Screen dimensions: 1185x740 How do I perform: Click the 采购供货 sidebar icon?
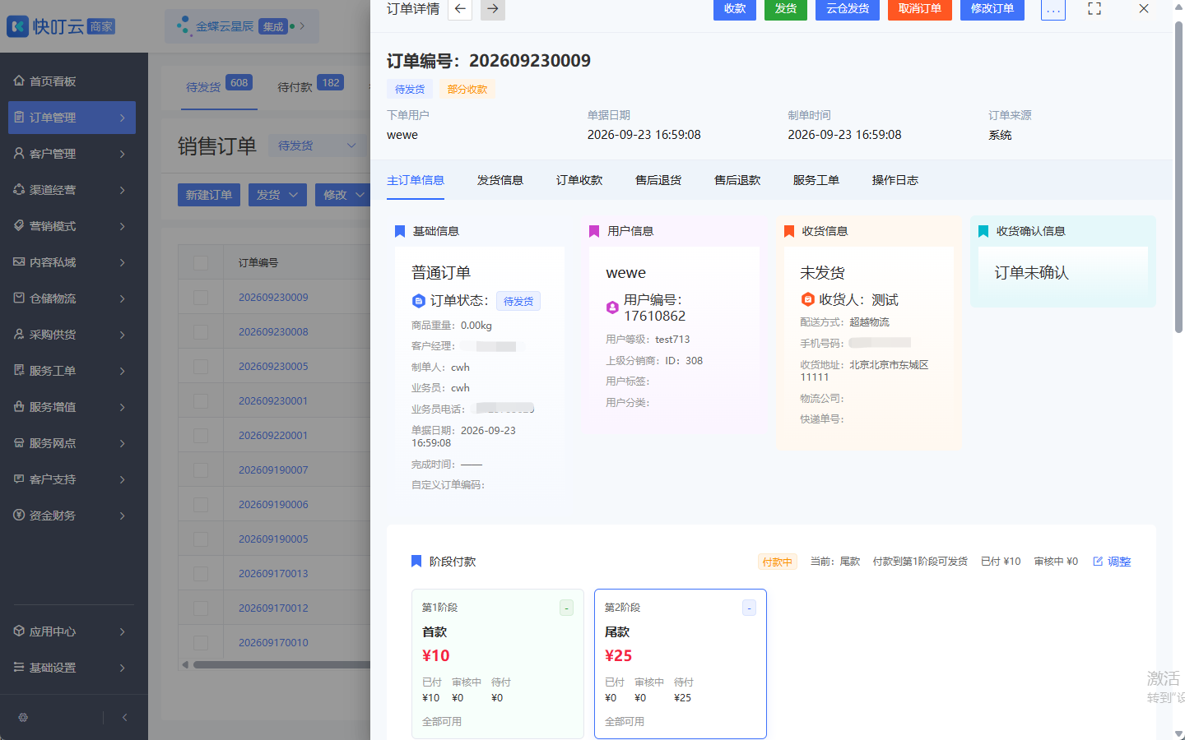click(19, 334)
